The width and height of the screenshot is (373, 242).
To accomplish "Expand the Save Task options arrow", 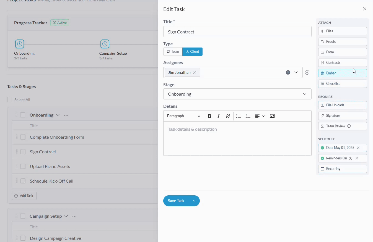I will click(x=194, y=201).
